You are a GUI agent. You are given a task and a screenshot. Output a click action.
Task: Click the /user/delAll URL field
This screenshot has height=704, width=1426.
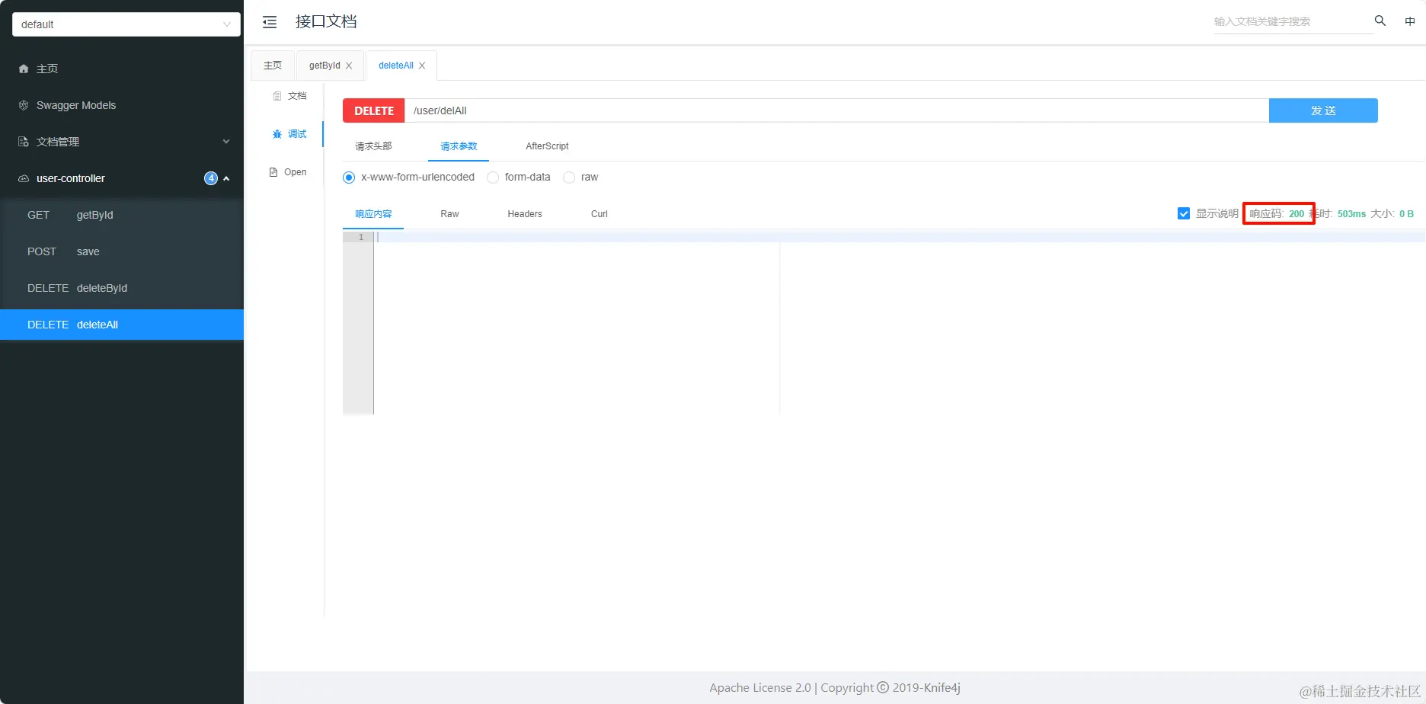[x=836, y=110]
